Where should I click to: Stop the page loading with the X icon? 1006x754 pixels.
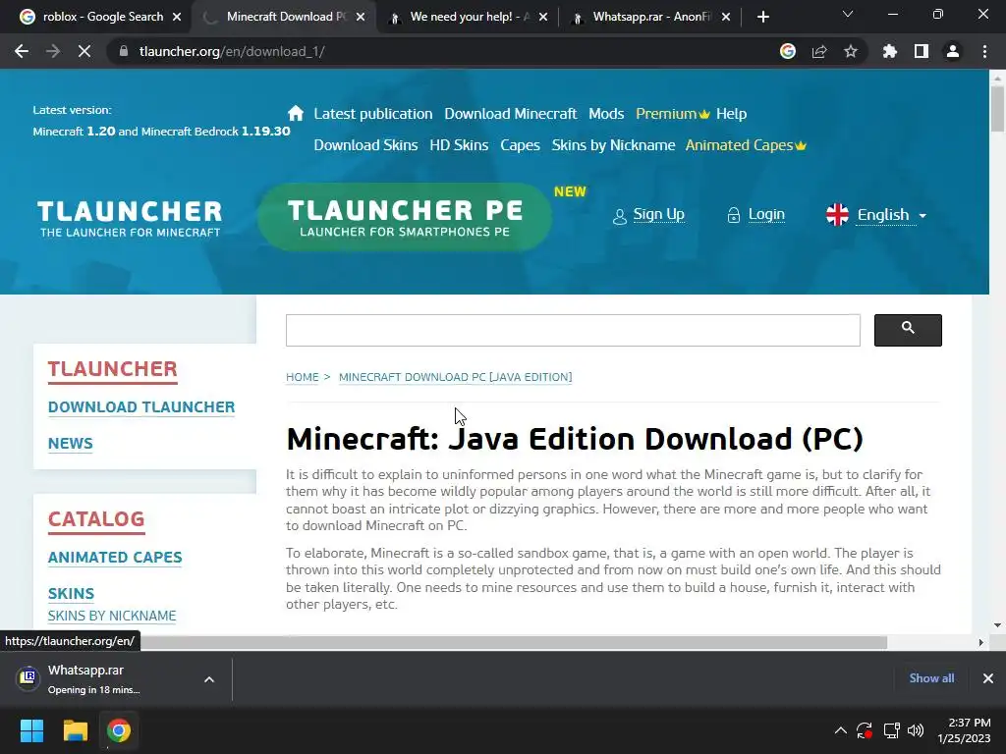click(x=84, y=51)
